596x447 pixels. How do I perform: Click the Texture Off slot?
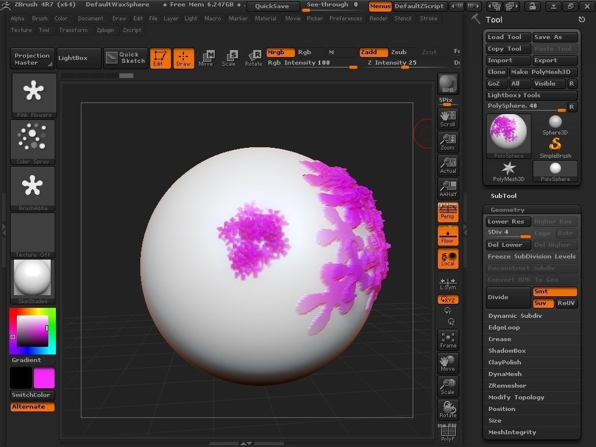[x=33, y=235]
